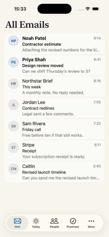Tap the 6:11 timestamp
The width and height of the screenshot is (109, 237).
click(98, 145)
